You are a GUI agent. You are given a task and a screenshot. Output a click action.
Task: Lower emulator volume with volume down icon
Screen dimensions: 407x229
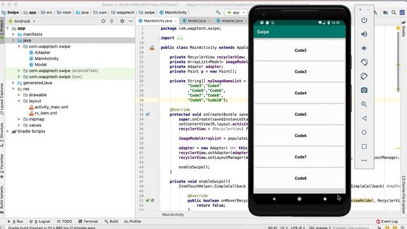364,48
